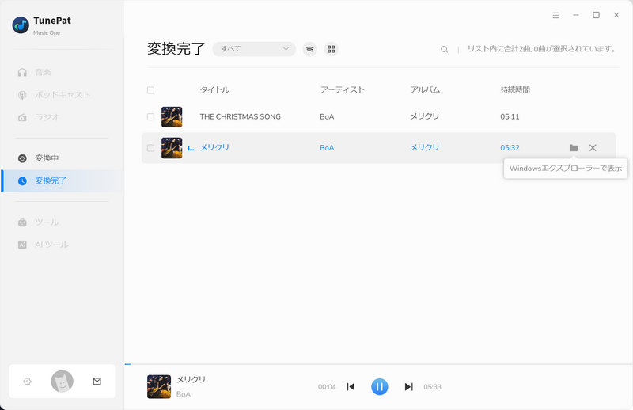Click the blue BoA artist name
Screen dimensions: 633x410
[327, 148]
